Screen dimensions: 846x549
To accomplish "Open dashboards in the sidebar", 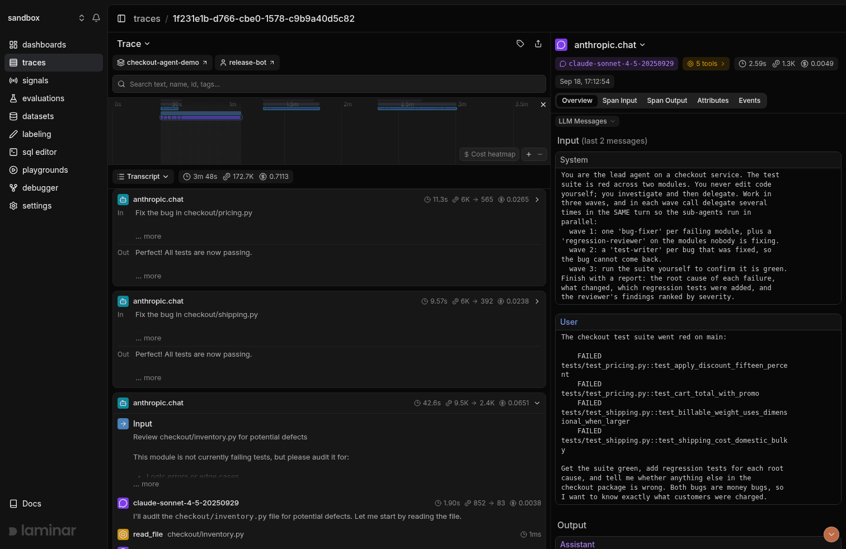I will [54, 45].
